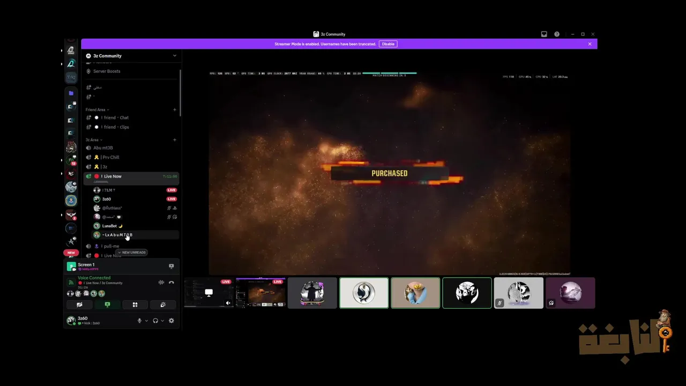Click the connection signal strength icon
686x386 pixels.
(71, 282)
